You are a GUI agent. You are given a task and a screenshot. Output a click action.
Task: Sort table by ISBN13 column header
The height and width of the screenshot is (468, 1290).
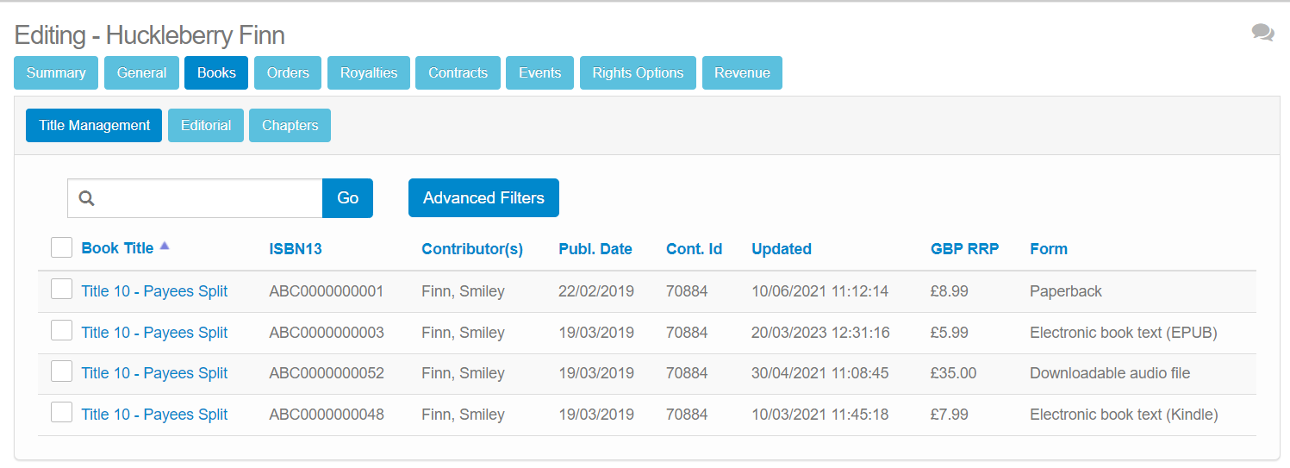coord(296,249)
